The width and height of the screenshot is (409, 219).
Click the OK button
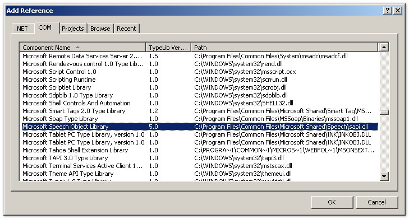(332, 202)
